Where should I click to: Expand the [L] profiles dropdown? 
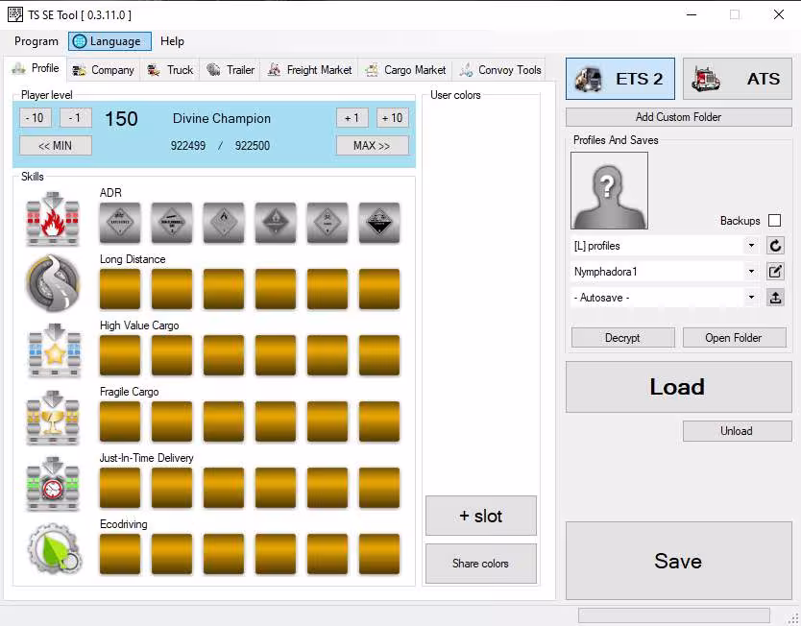coord(751,246)
